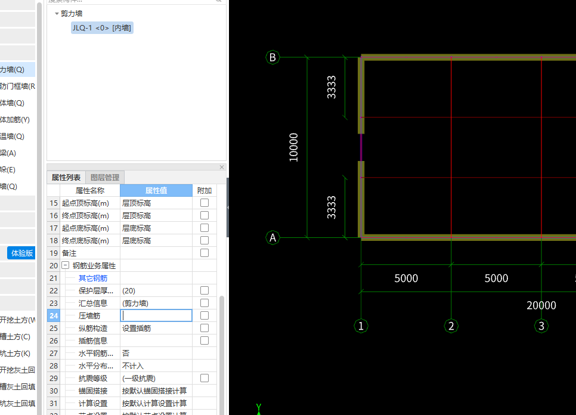576x415 pixels.
Task: Select 基坑土方(K) in left sidebar
Action: [17, 354]
